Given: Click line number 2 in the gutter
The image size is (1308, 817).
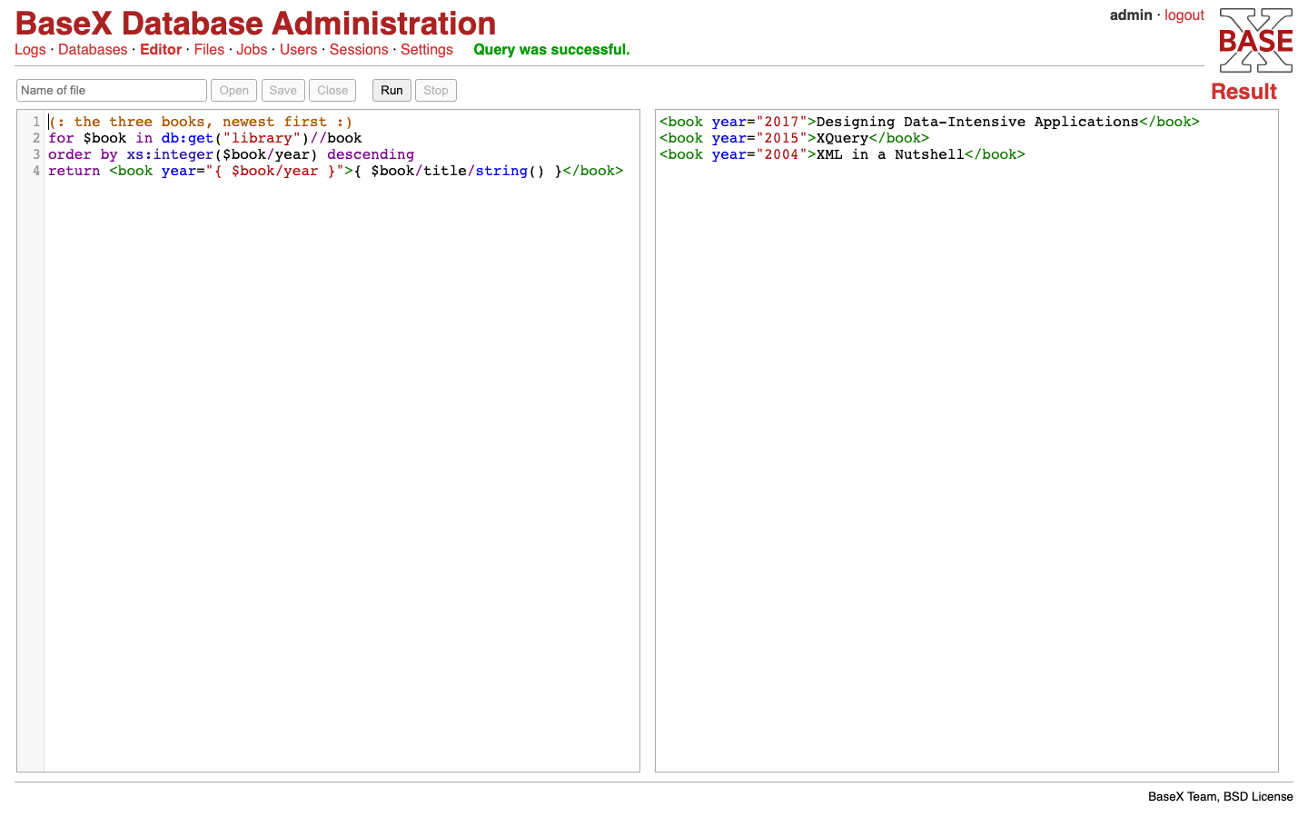Looking at the screenshot, I should point(36,138).
